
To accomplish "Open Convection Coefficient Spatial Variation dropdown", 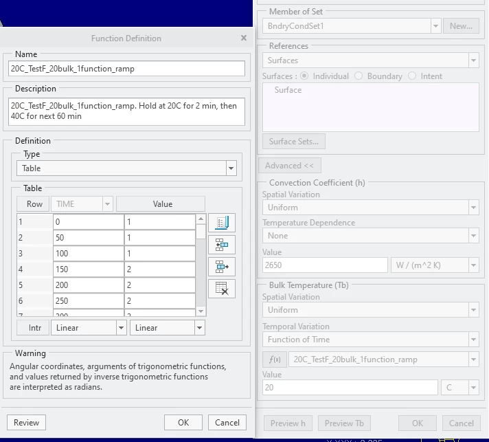I will [473, 208].
